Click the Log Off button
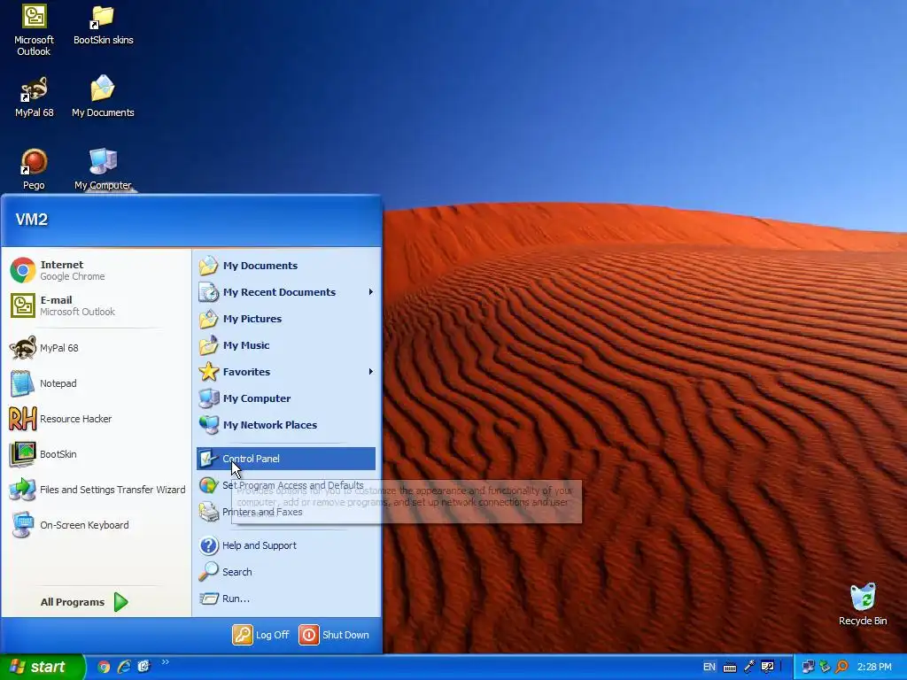The image size is (907, 680). click(x=261, y=634)
